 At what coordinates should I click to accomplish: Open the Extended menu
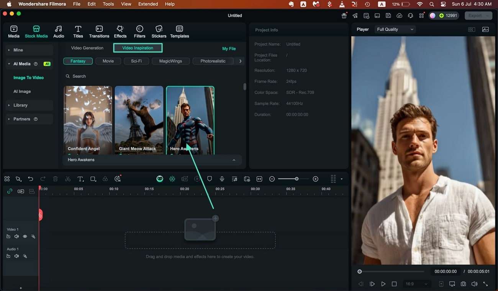148,4
